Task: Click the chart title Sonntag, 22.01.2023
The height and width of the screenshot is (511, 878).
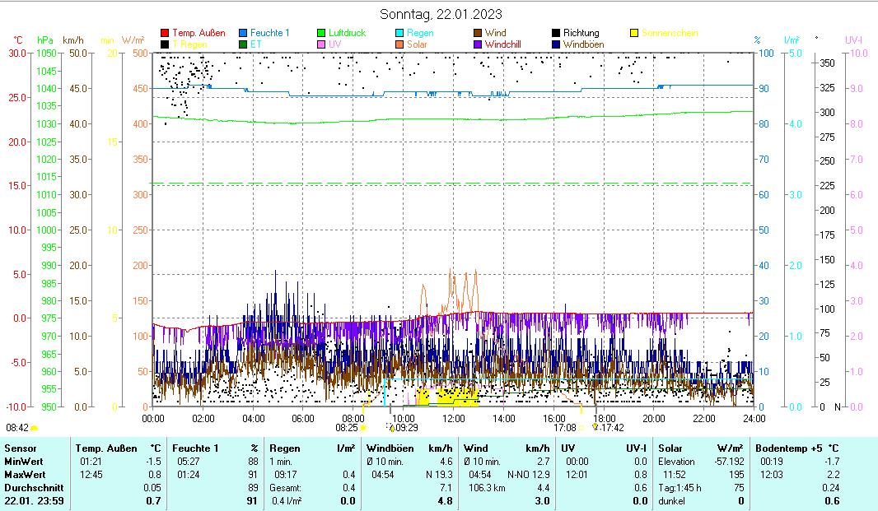Action: point(441,14)
